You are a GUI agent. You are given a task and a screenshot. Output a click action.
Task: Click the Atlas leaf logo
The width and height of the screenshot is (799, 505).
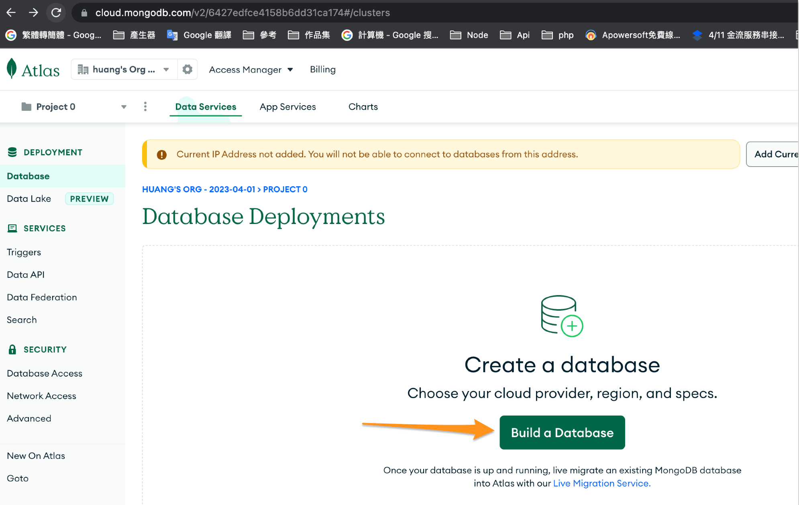(12, 69)
